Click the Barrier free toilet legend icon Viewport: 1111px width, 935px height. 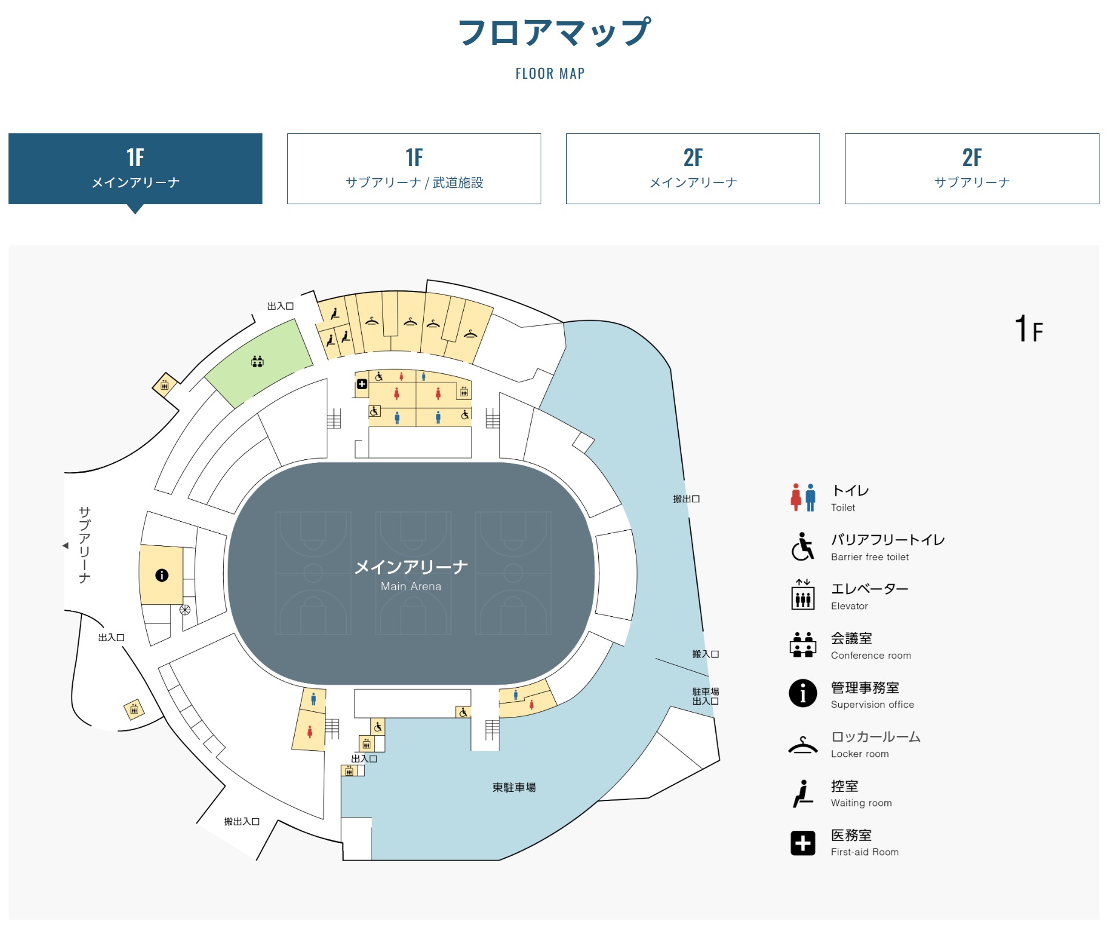[803, 547]
